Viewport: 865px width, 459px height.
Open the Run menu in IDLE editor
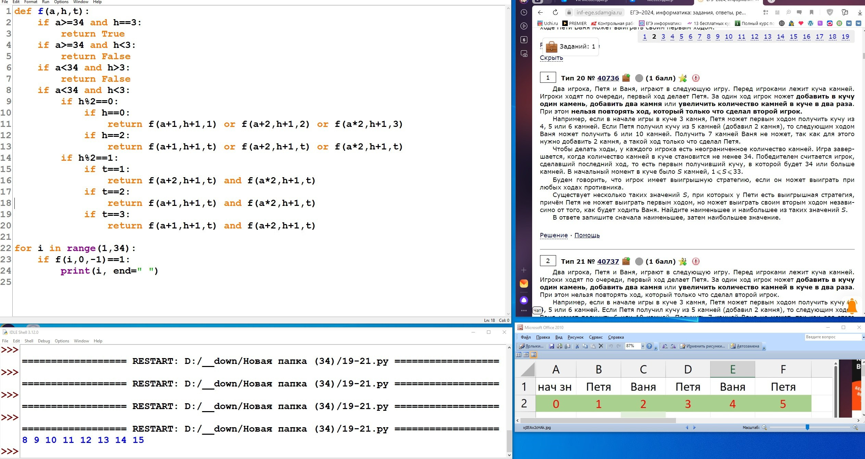[46, 2]
